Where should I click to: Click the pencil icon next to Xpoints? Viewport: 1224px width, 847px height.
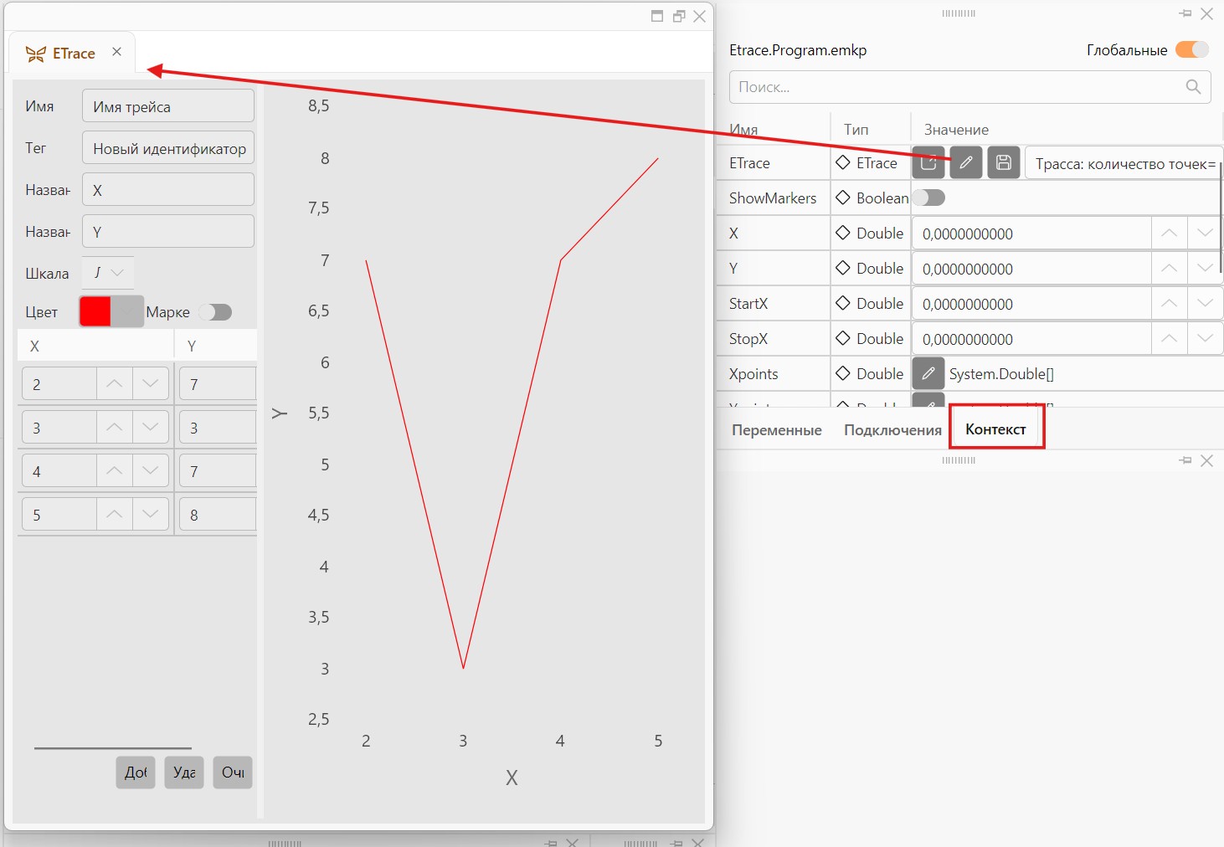tap(928, 373)
